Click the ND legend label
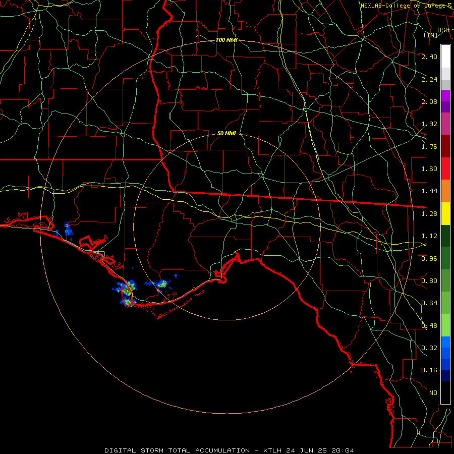The width and height of the screenshot is (454, 454). (433, 393)
